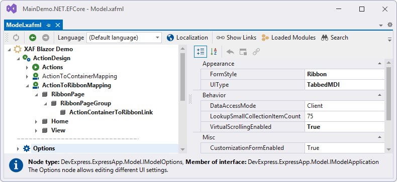The height and width of the screenshot is (182, 397).
Task: Click the property pages window icon
Action: [x=243, y=52]
